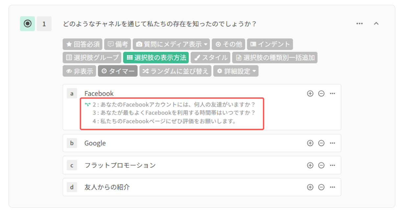Toggle the 回答必須 required option

click(83, 44)
